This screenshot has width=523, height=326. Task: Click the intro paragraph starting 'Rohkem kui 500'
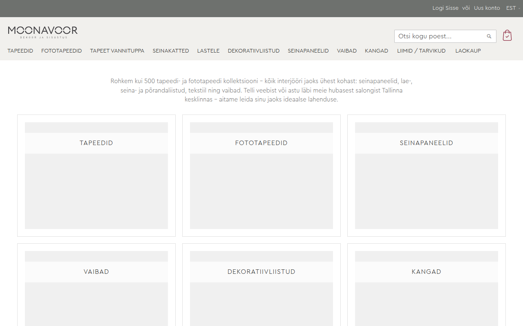click(261, 90)
